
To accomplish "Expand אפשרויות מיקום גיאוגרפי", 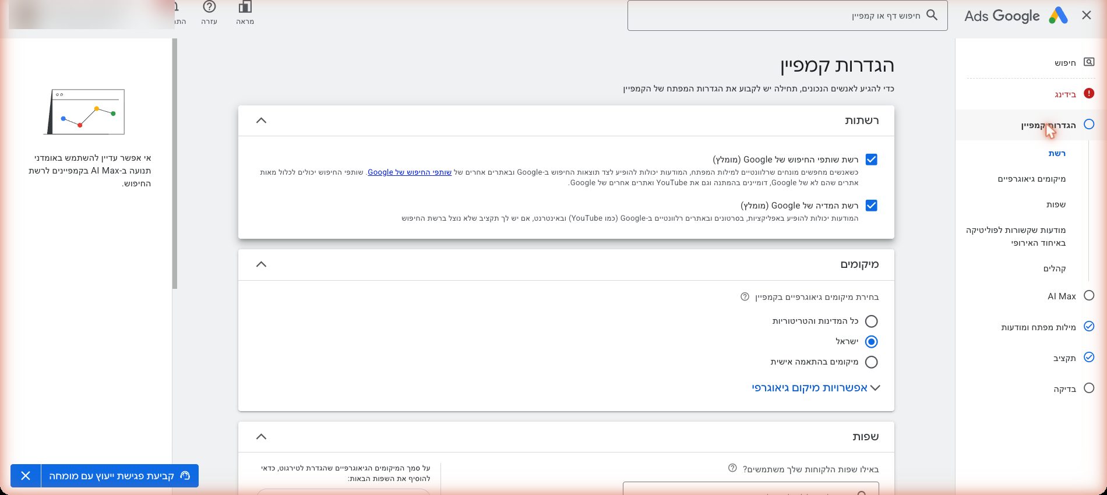I will pos(816,388).
